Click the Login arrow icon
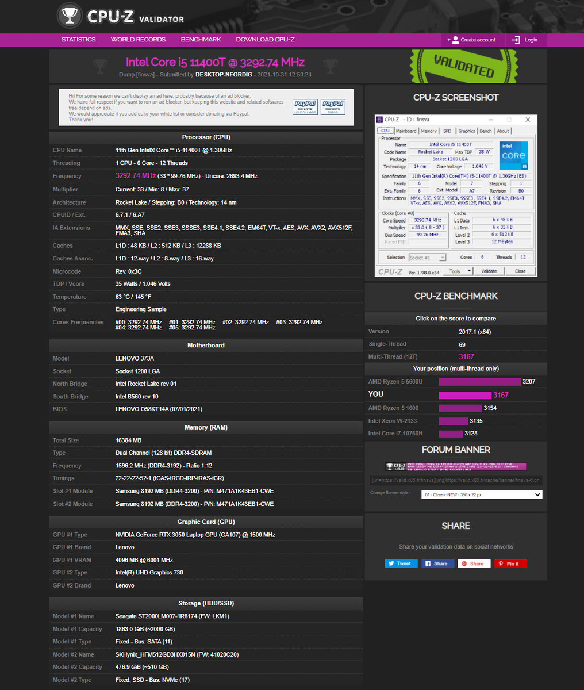 (516, 40)
